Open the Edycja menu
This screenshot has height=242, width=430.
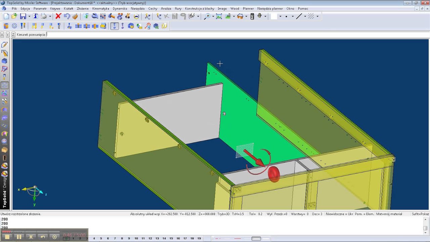point(25,9)
